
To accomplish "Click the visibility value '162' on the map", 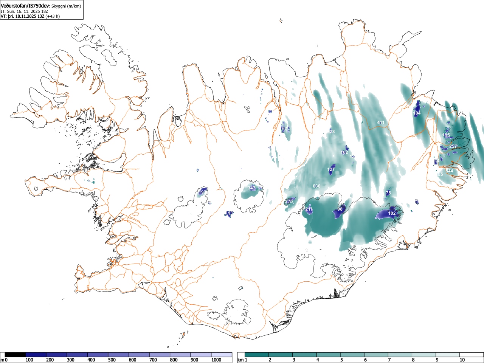I will tap(344, 152).
